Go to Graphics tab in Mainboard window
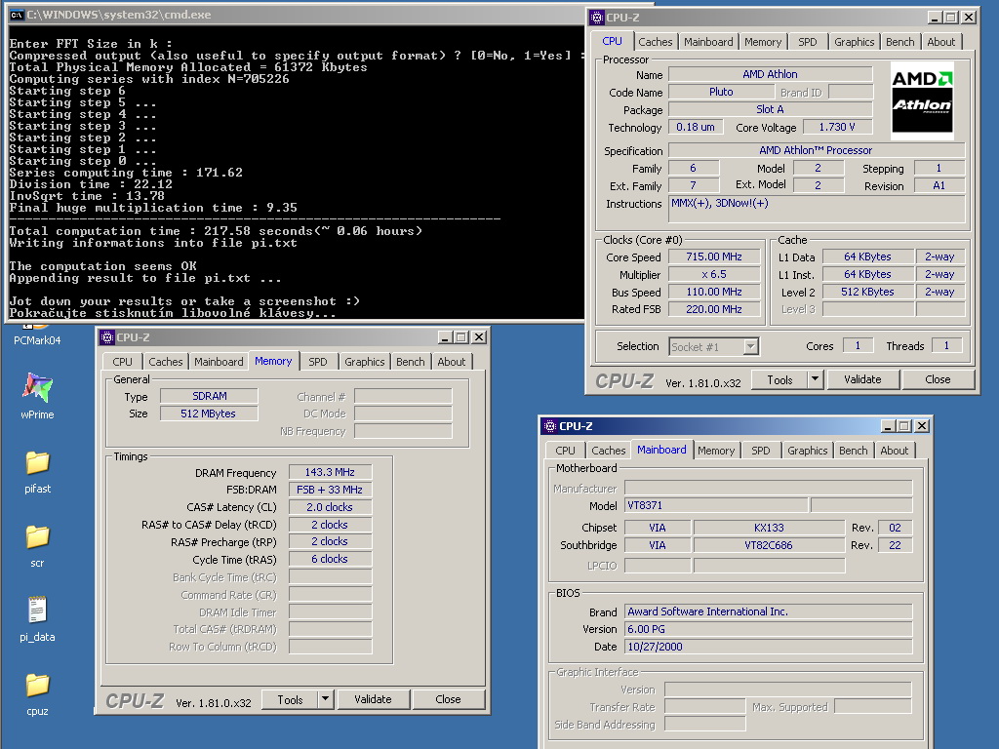Viewport: 999px width, 749px height. coord(807,451)
